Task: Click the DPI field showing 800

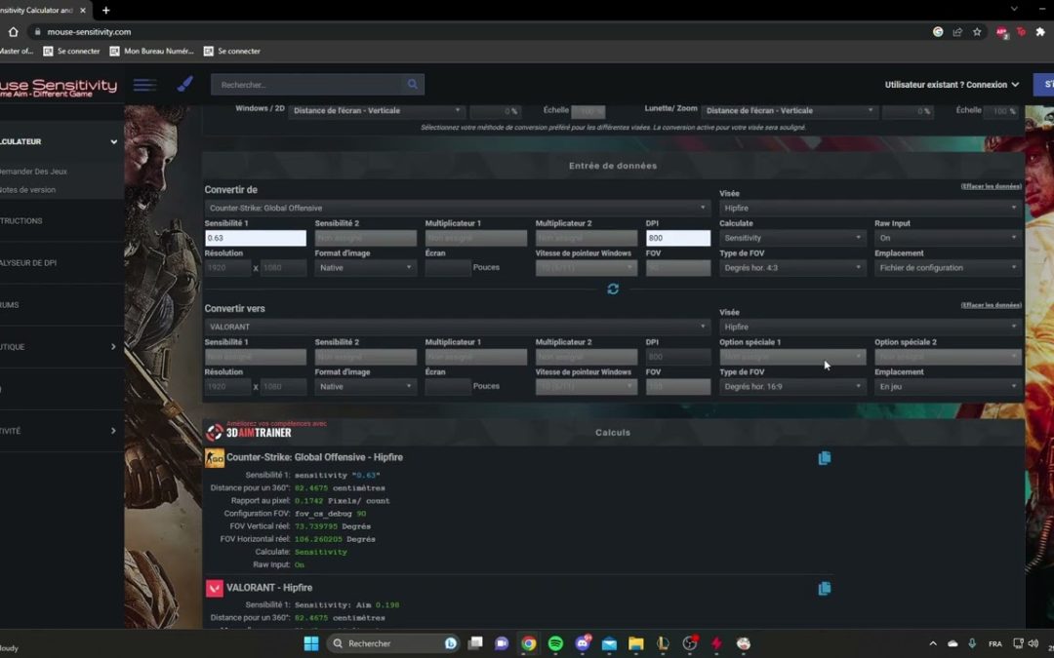Action: click(677, 238)
